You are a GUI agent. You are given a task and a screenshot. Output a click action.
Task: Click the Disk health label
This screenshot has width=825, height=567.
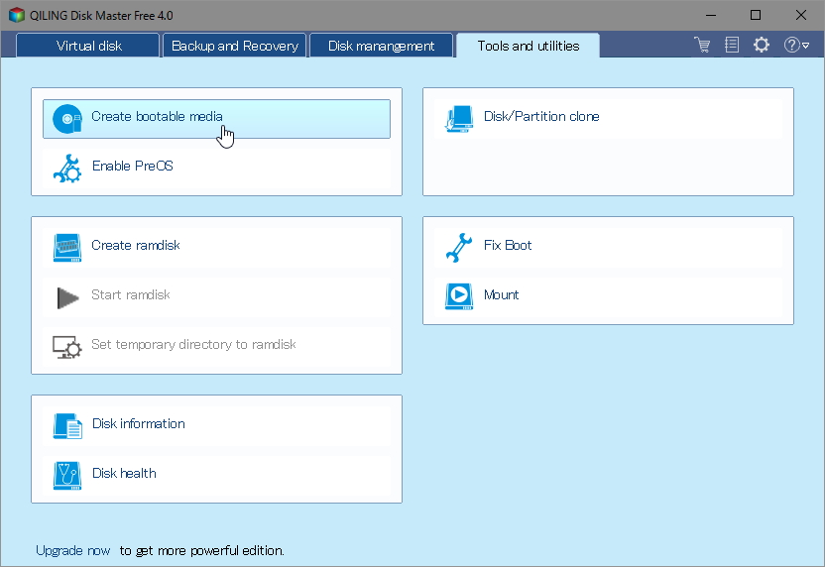click(124, 473)
